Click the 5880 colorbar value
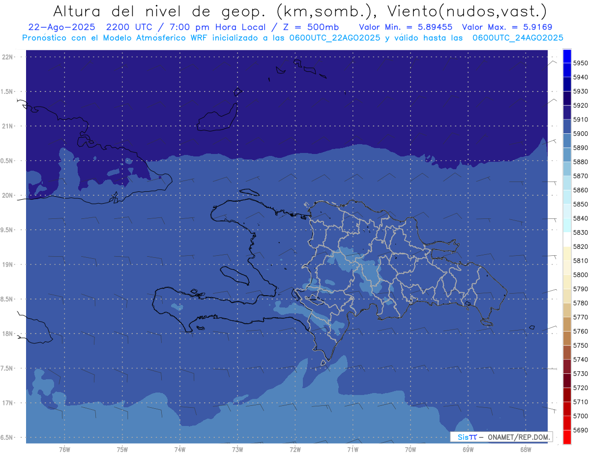 pyautogui.click(x=581, y=162)
